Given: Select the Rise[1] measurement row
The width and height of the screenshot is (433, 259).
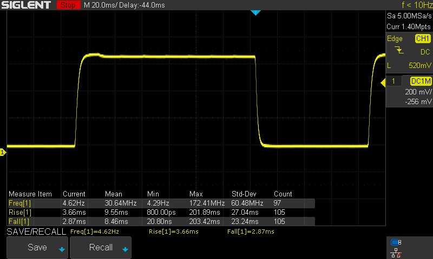Looking at the screenshot, I should pyautogui.click(x=161, y=212).
